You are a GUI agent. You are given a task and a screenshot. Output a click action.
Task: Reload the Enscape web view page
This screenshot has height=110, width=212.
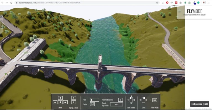[11, 2]
